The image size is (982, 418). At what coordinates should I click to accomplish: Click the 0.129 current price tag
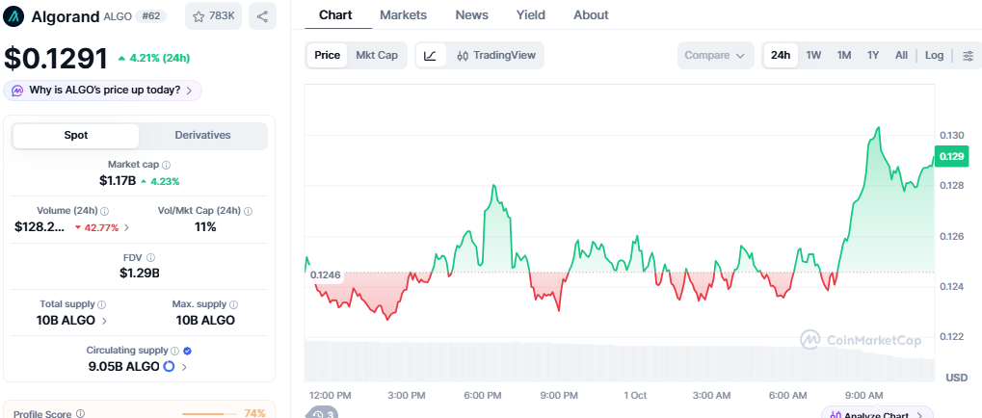(951, 156)
